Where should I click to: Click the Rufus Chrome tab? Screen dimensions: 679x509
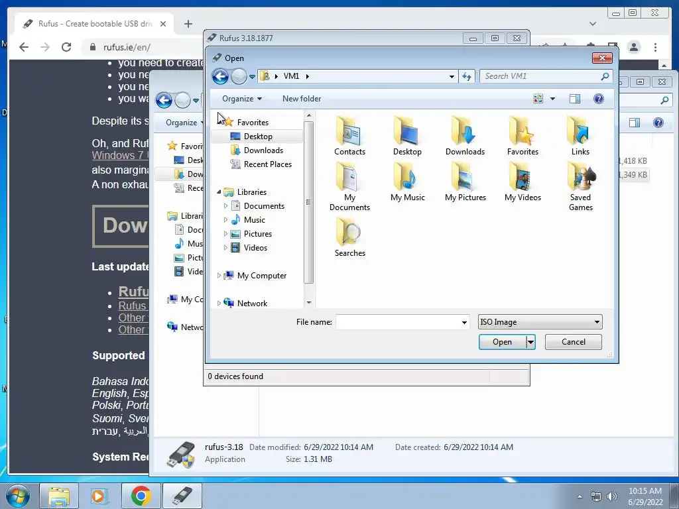[94, 24]
